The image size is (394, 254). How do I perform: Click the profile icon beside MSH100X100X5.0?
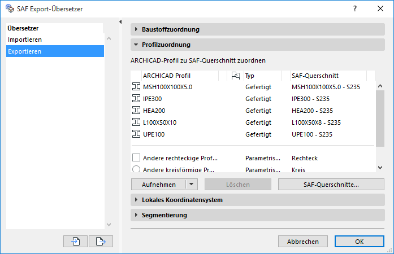pos(136,86)
